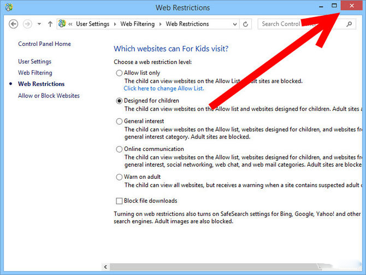
Task: Go up one level with Up arrow
Action: (x=50, y=24)
